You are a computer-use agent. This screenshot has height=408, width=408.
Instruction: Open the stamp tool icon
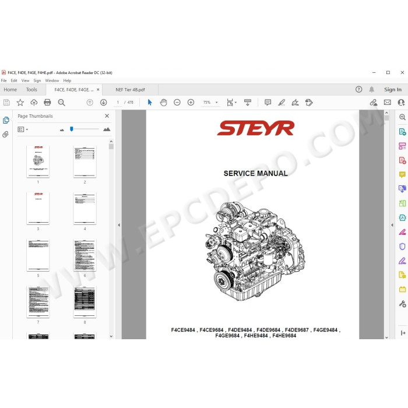coord(309,103)
